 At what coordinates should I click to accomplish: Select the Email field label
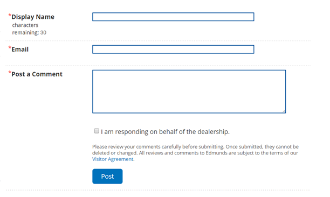point(20,50)
